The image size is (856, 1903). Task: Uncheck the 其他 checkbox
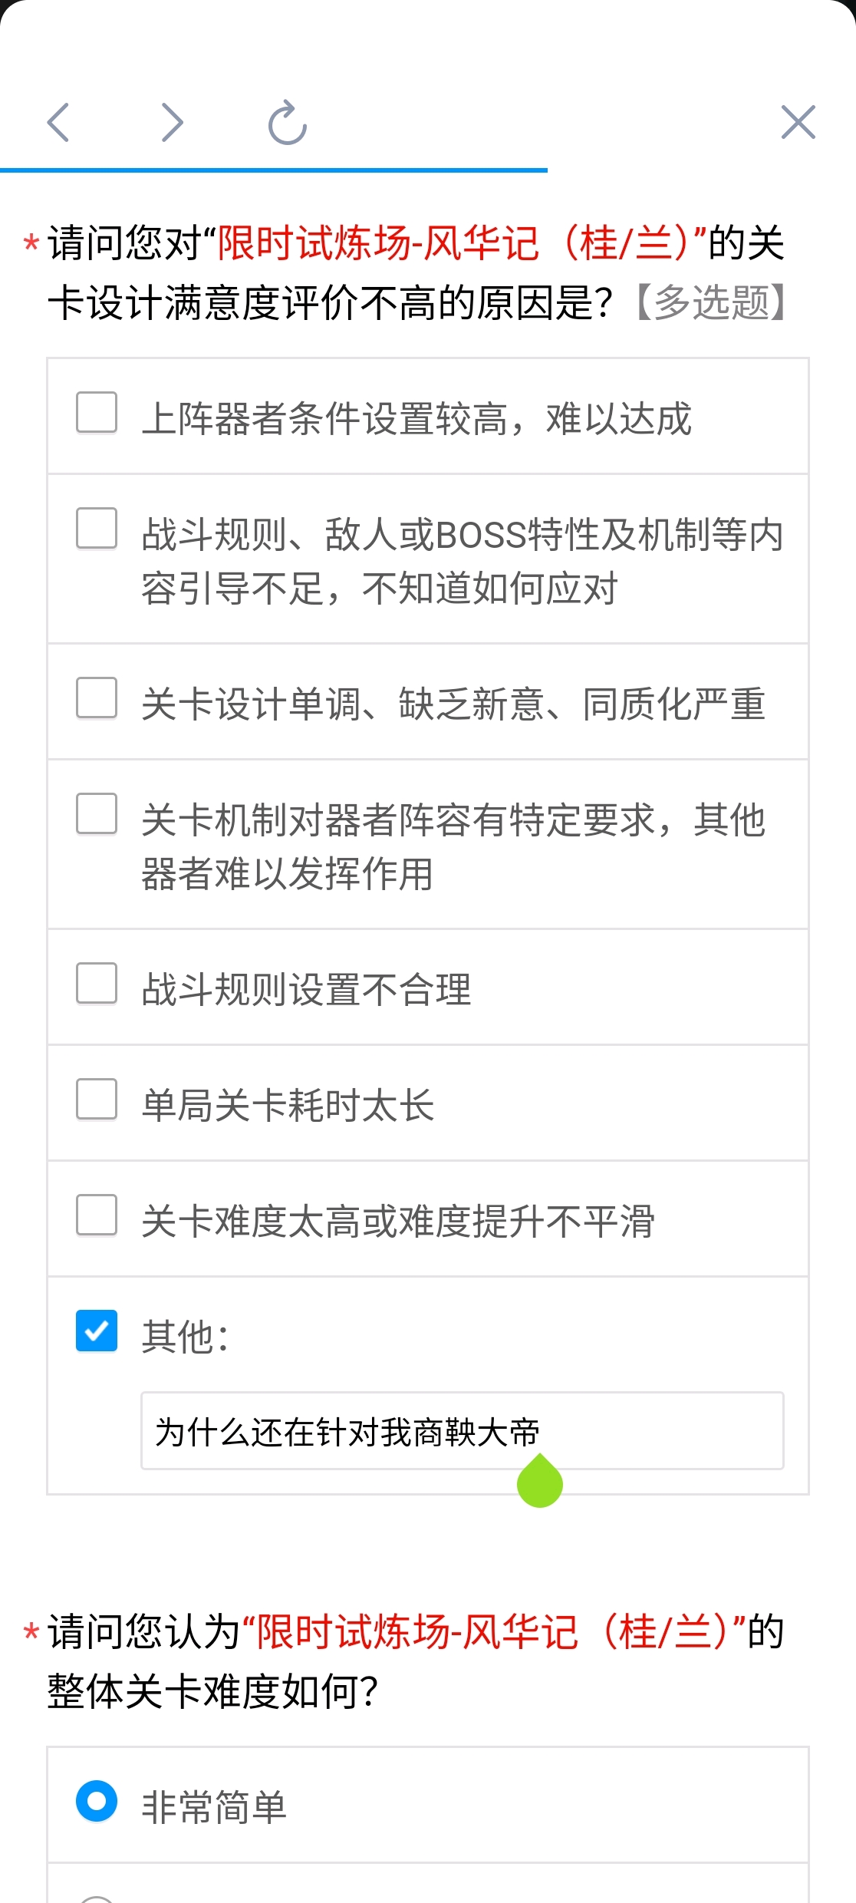point(97,1331)
